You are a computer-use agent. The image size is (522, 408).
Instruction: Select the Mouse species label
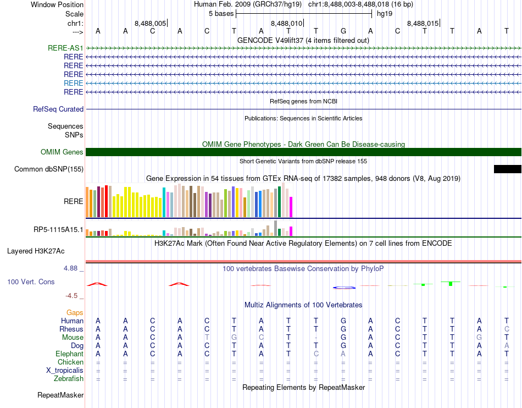click(x=73, y=338)
